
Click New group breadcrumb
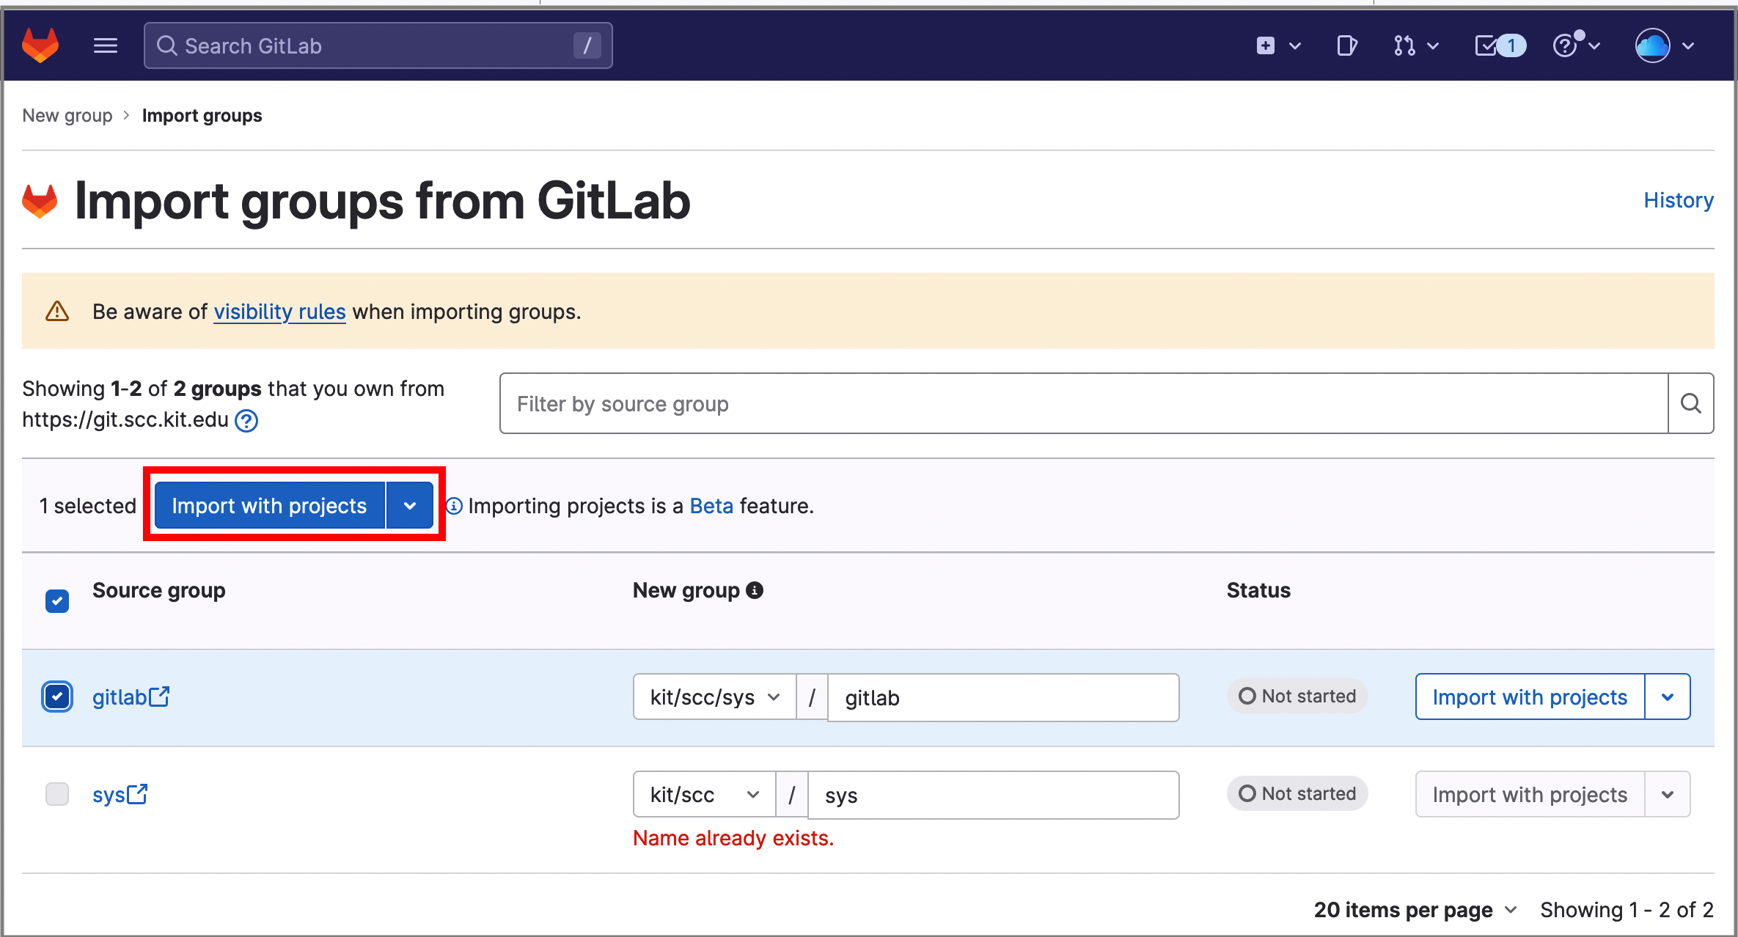(67, 116)
